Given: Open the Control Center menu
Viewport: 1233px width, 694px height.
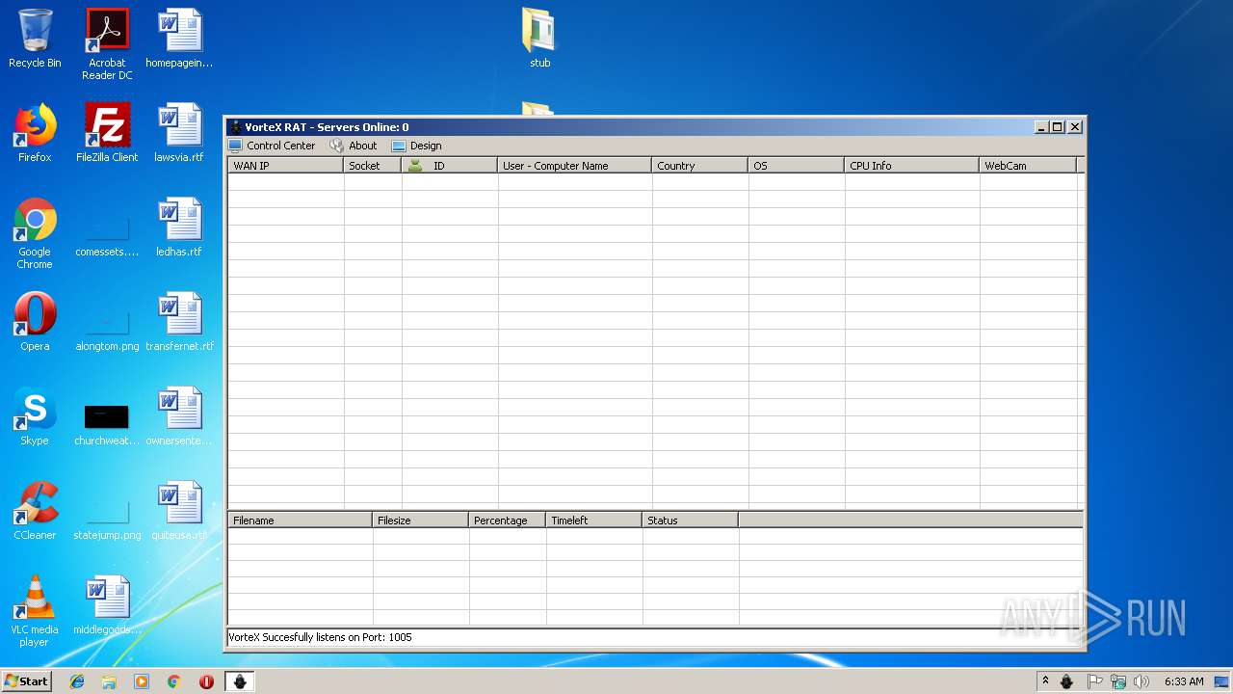Looking at the screenshot, I should coord(272,146).
